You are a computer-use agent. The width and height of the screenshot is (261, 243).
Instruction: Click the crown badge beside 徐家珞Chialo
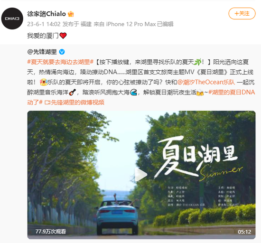[x=71, y=14]
